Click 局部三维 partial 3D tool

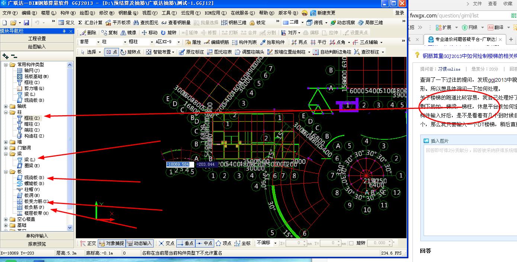point(370,23)
